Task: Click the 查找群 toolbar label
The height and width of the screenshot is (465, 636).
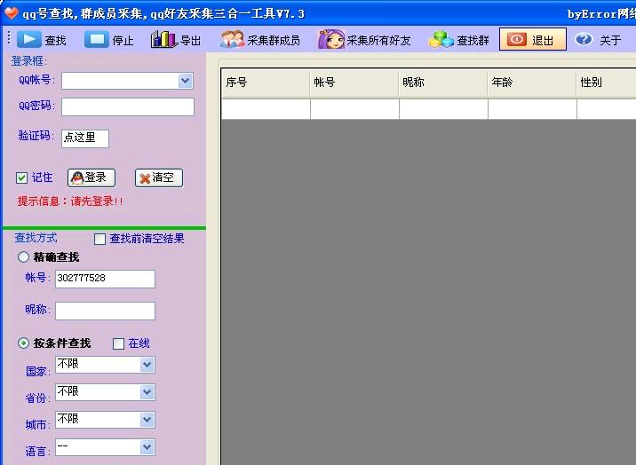Action: point(473,41)
